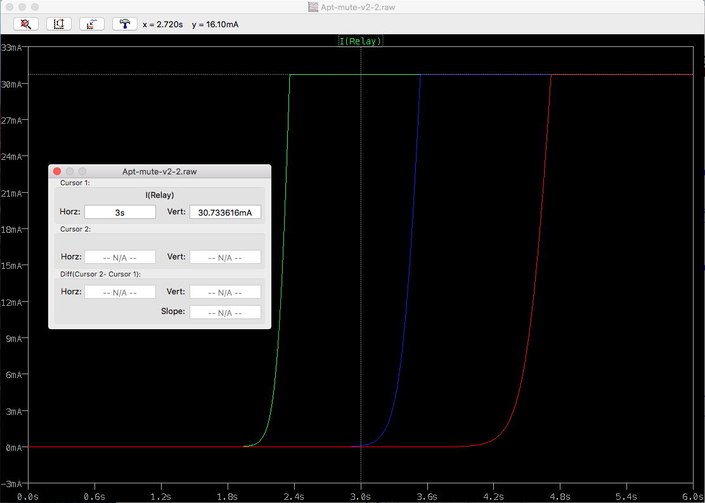Click the Cursor 2 Vert N/A field
The image size is (705, 503).
pyautogui.click(x=225, y=257)
